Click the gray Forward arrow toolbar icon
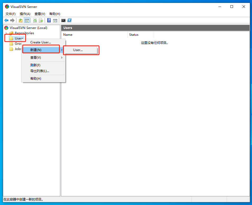Image resolution: width=252 pixels, height=205 pixels. (x=12, y=20)
